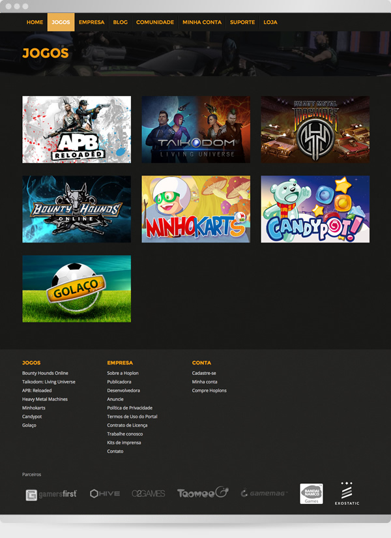Open the Cadastre-se link

pyautogui.click(x=204, y=373)
